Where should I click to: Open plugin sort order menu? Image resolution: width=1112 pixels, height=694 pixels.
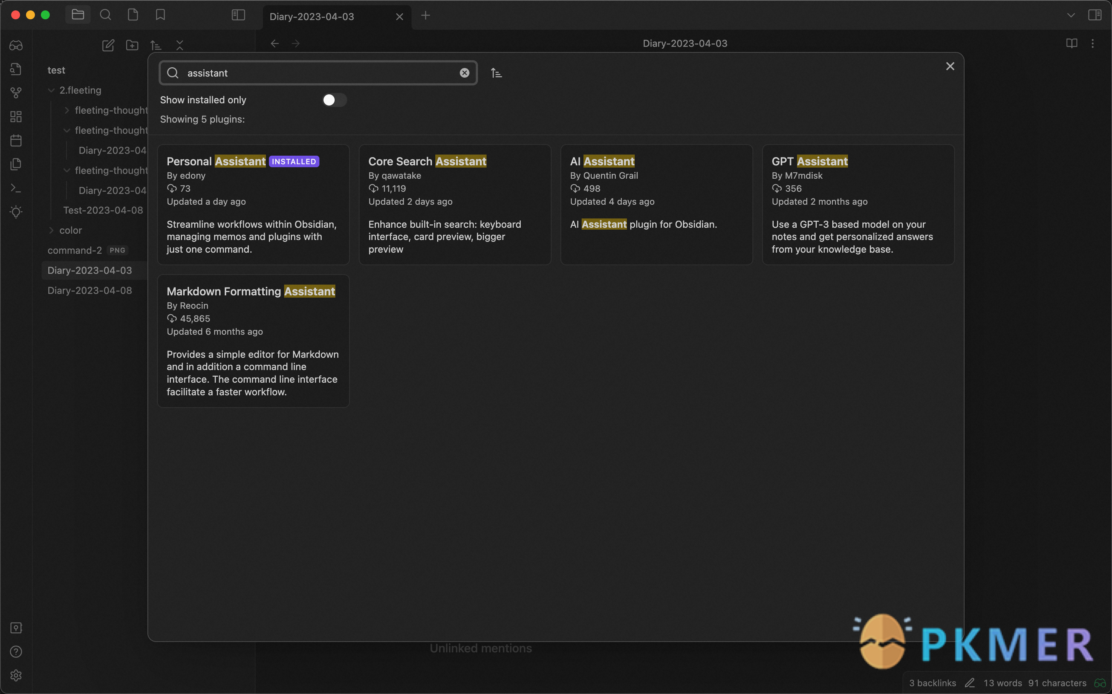coord(496,73)
